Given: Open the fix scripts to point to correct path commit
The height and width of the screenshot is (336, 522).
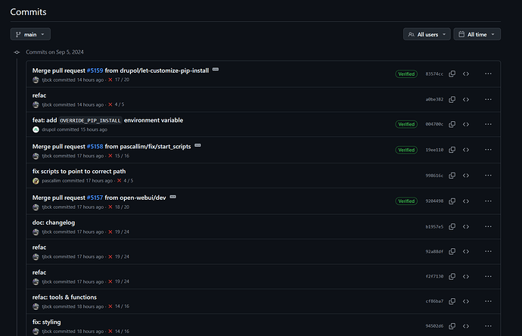Looking at the screenshot, I should [79, 171].
